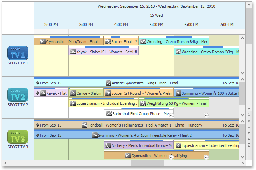Click the 4:00 PM time header
Viewport: 256px width, 170px height.
[x=121, y=25]
